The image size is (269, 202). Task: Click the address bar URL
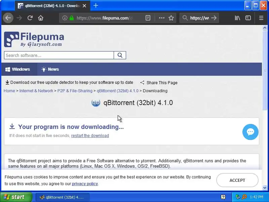click(105, 18)
